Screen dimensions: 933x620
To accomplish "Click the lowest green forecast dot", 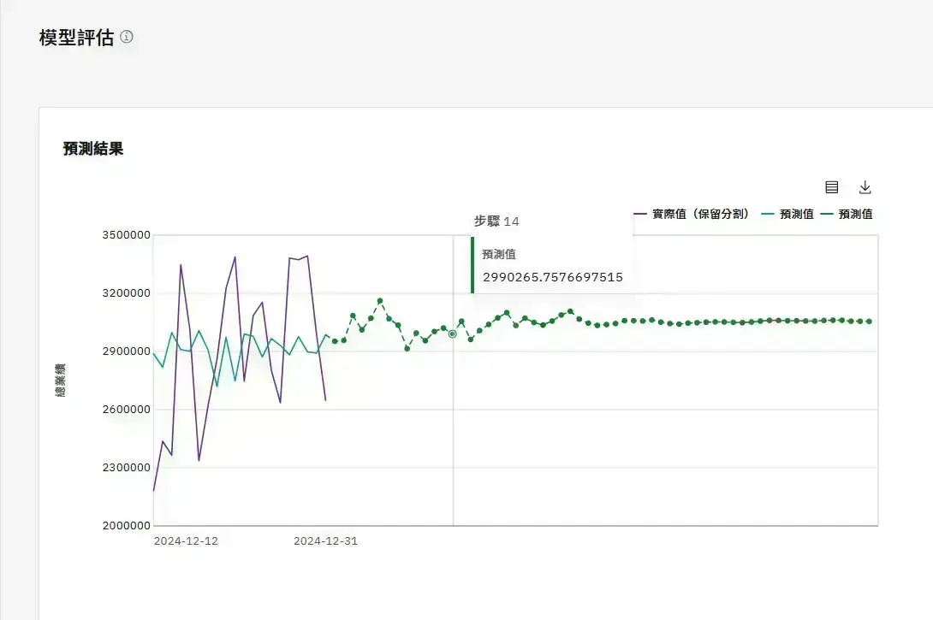I will tap(407, 348).
